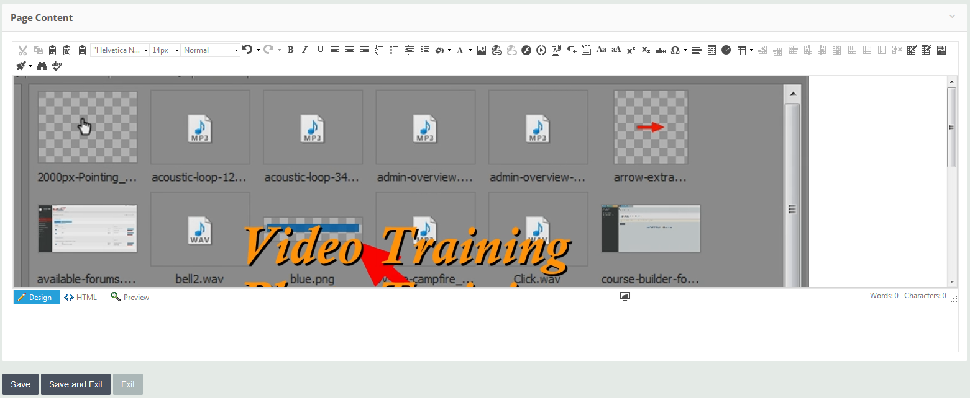Image resolution: width=970 pixels, height=398 pixels.
Task: Switch to the HTML editing tab
Action: click(x=80, y=297)
